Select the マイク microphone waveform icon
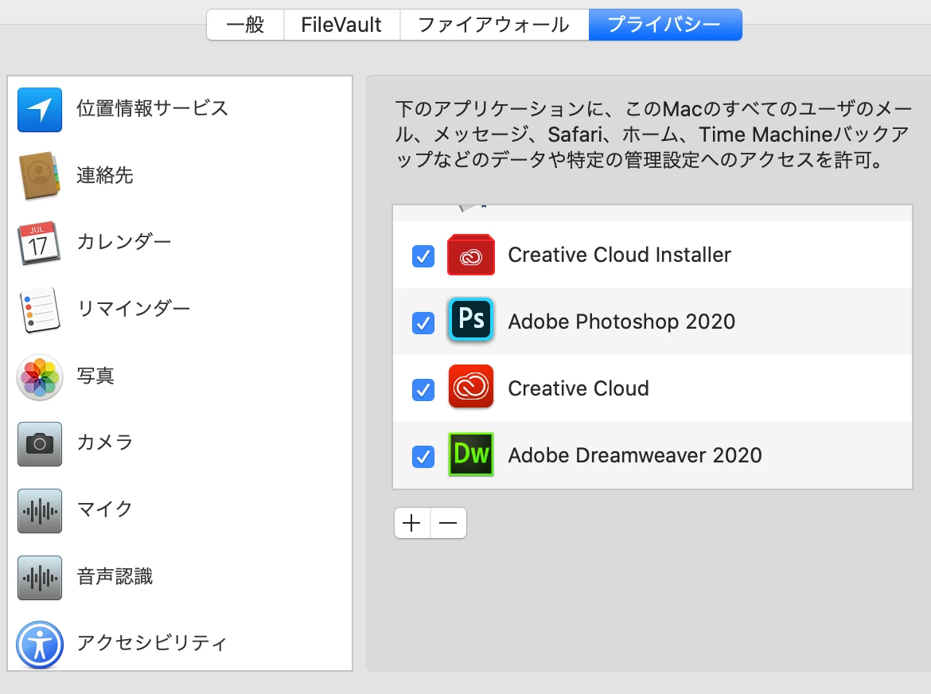 coord(40,511)
